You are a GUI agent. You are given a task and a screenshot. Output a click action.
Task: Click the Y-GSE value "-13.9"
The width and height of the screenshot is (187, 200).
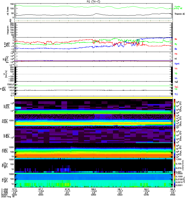coord(14,191)
